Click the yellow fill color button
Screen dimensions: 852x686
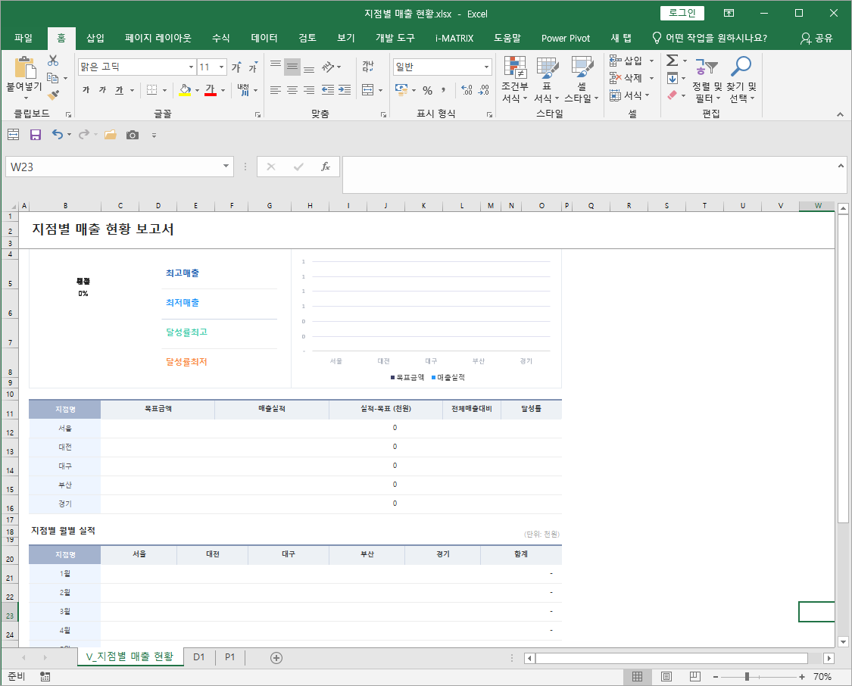184,90
